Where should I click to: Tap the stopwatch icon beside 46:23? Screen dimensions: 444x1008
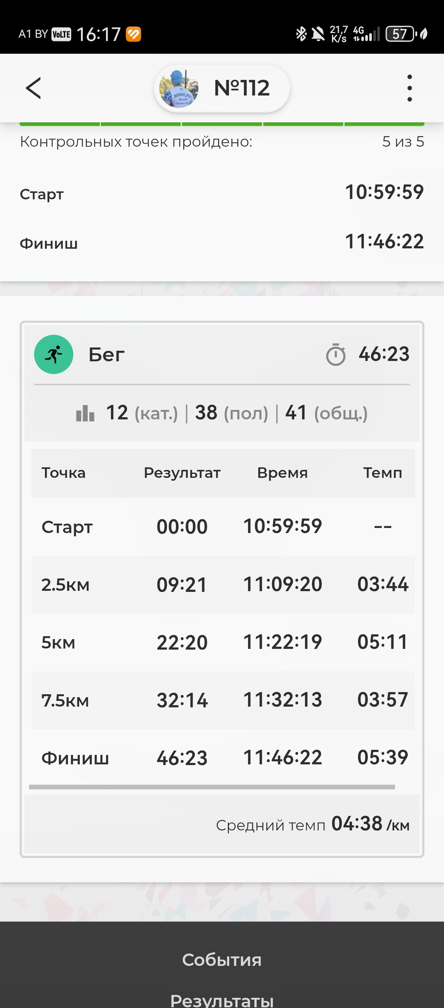336,354
